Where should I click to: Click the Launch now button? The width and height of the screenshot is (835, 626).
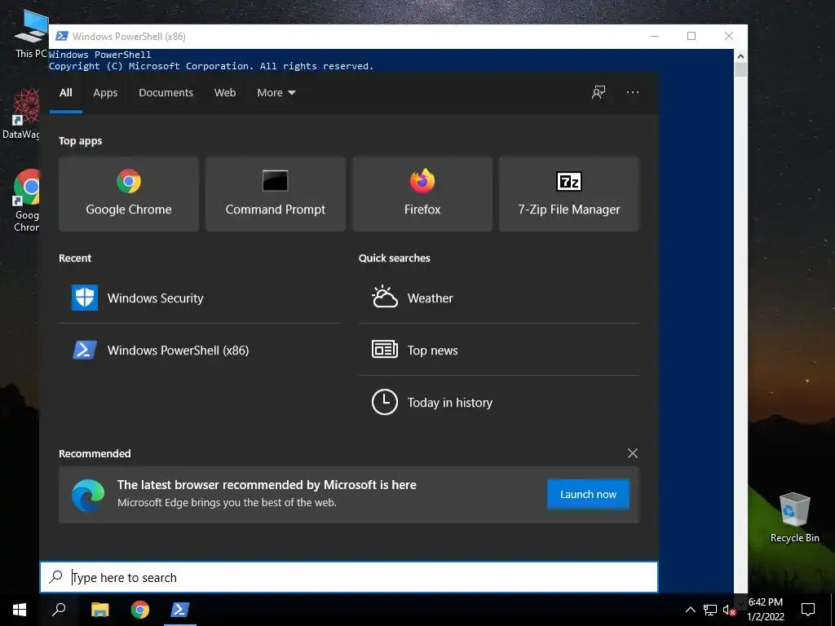588,495
